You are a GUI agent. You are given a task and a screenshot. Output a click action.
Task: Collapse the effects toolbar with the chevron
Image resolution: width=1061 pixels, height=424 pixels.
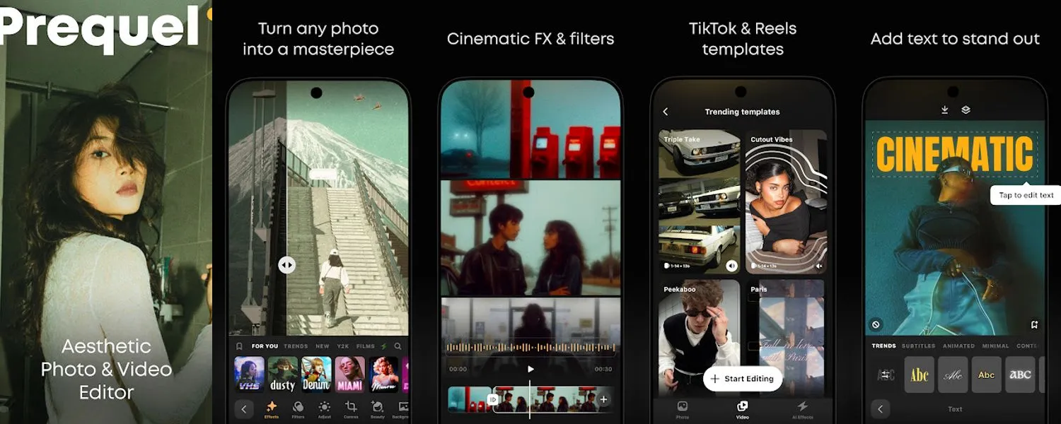[243, 408]
